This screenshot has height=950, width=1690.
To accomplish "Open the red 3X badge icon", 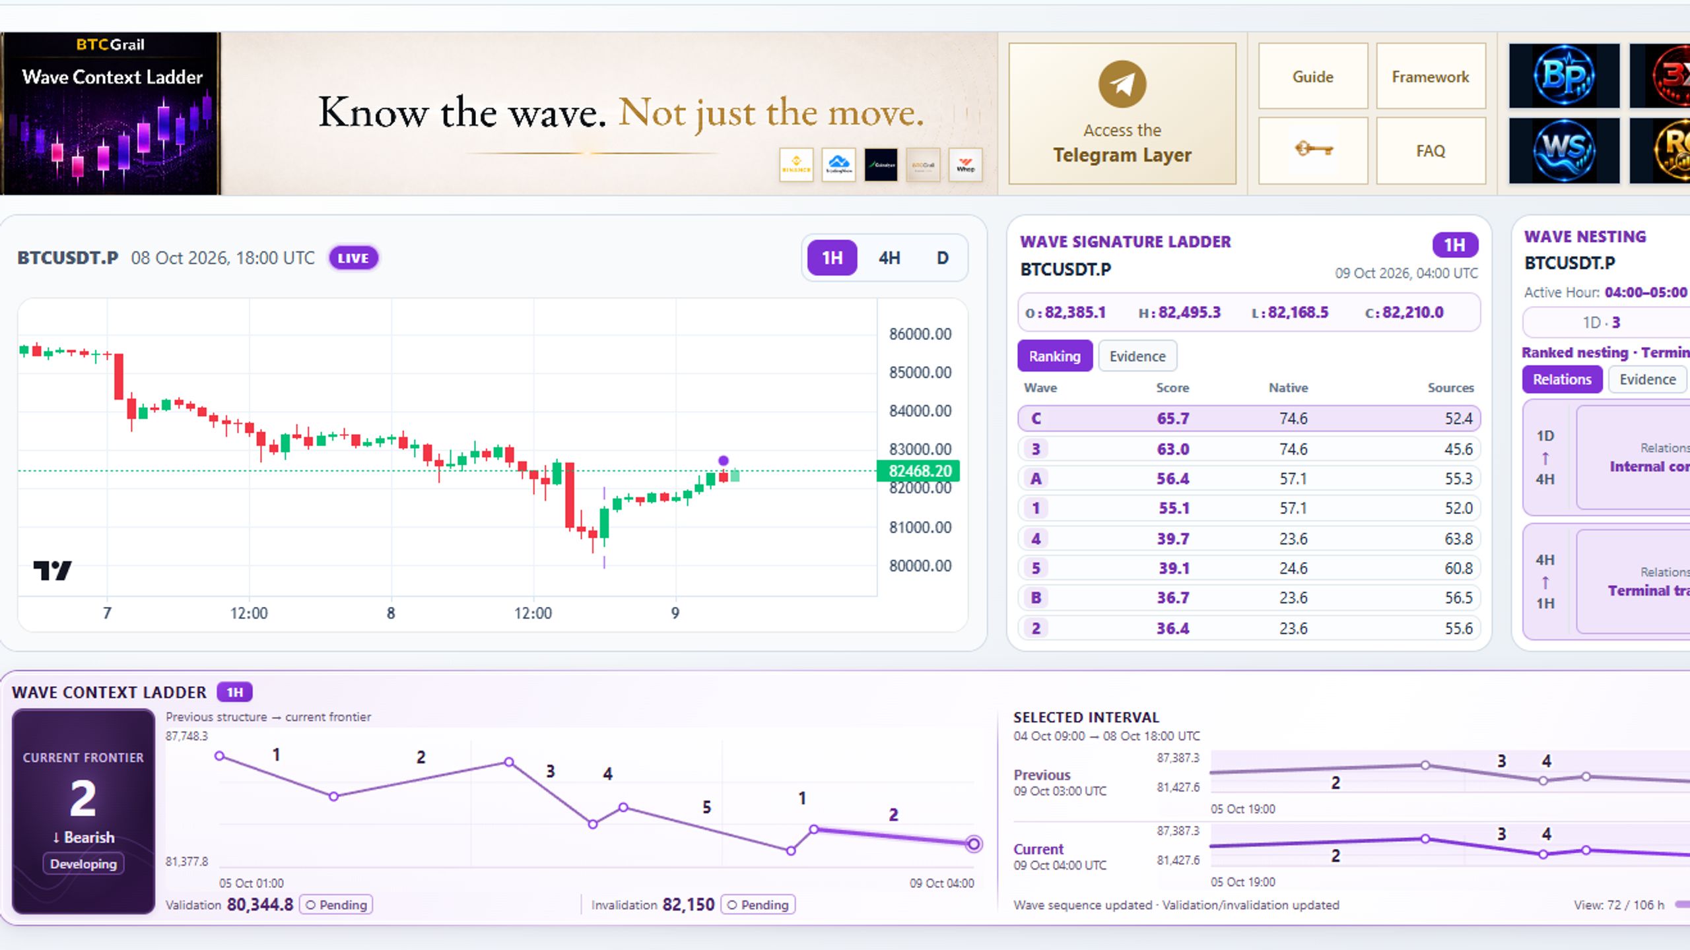I will pyautogui.click(x=1660, y=75).
